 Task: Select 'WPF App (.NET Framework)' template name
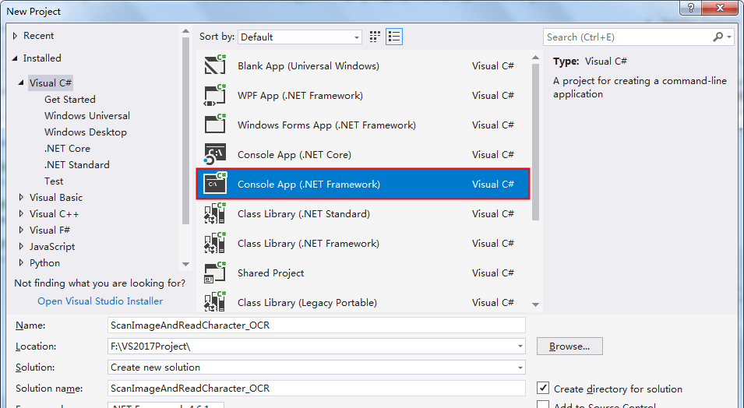click(x=301, y=95)
